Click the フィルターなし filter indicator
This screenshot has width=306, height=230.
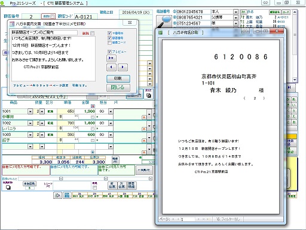pos(228,219)
